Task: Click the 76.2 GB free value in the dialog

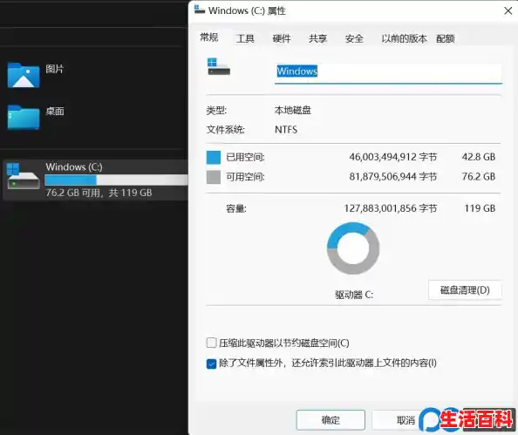Action: [479, 177]
